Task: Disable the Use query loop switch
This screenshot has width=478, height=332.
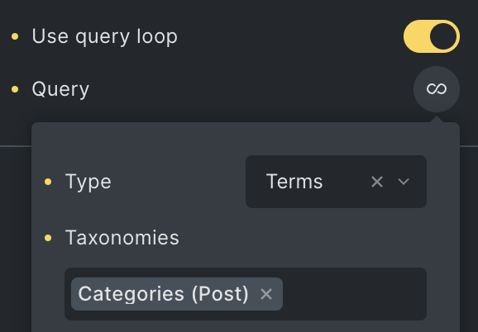Action: pos(432,36)
